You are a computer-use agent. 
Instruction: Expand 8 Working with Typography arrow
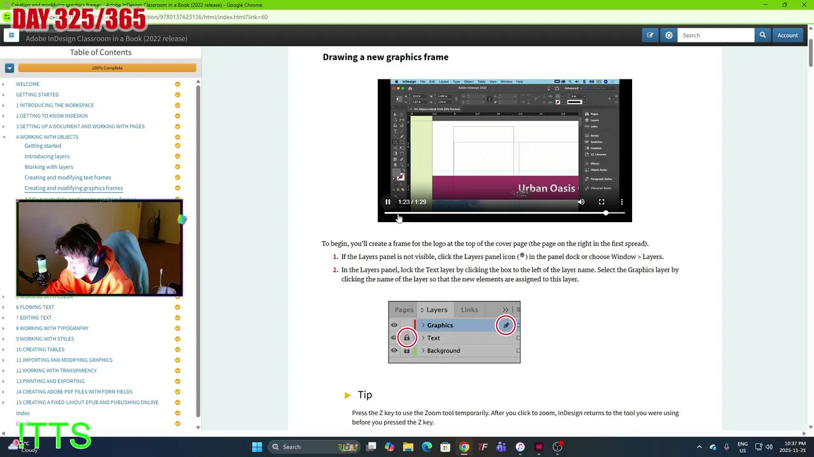tap(4, 328)
